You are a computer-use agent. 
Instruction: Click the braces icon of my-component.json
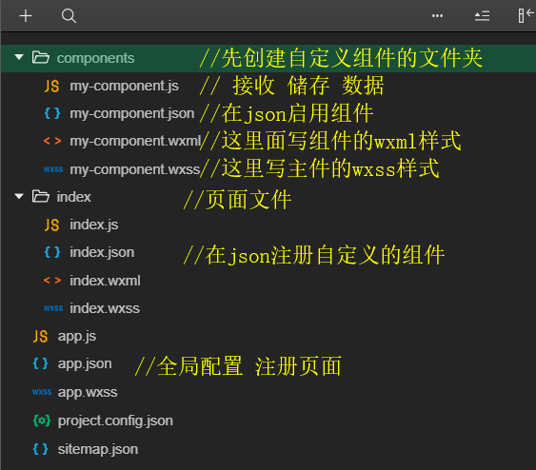pyautogui.click(x=52, y=113)
